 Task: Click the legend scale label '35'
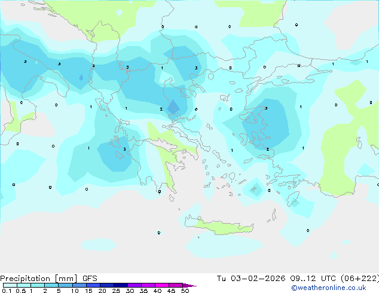tap(143, 291)
